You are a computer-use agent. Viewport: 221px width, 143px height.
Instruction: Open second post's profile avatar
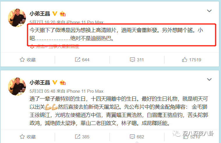[17, 87]
